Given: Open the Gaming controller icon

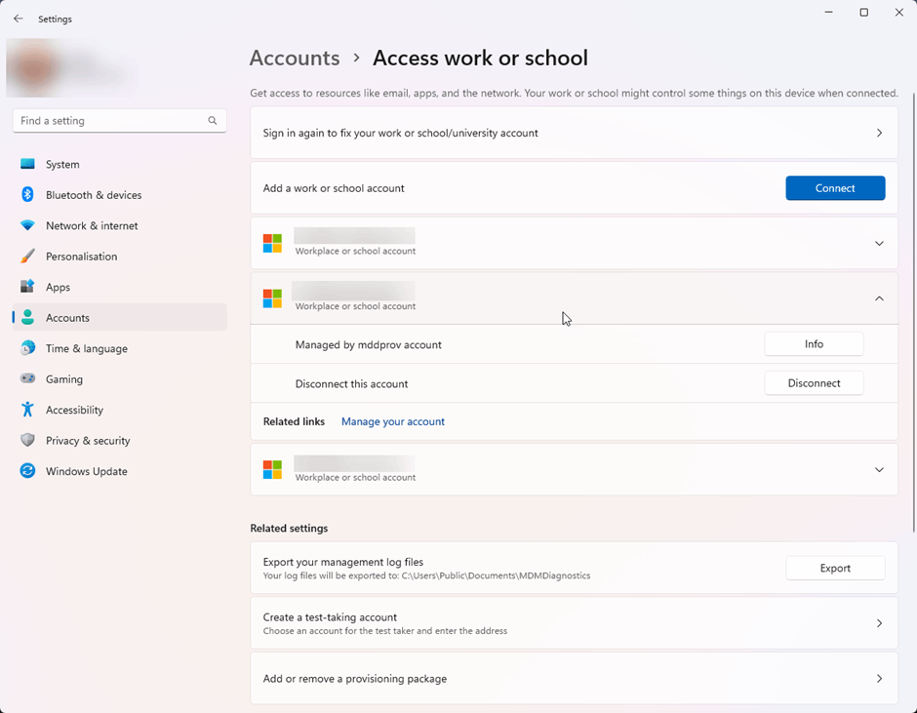Looking at the screenshot, I should coord(27,378).
